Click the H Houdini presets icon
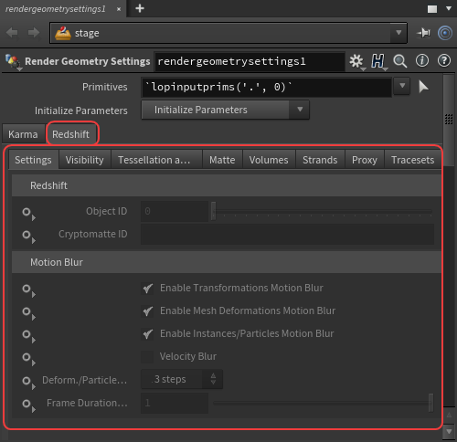457x442 pixels. [377, 61]
